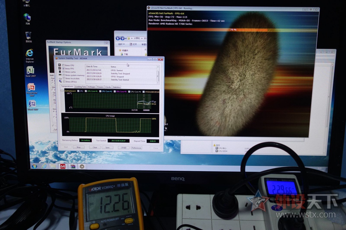
Task: Switch to AIDA64 taskbar icon
Action: coord(63,166)
